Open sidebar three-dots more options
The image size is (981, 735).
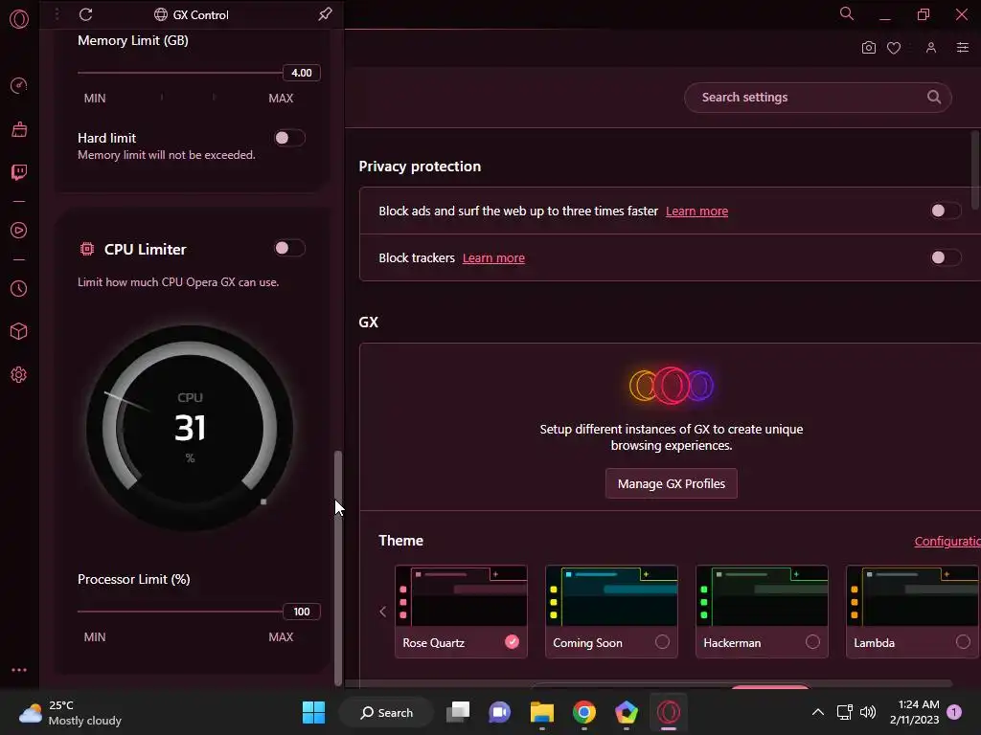(x=19, y=670)
